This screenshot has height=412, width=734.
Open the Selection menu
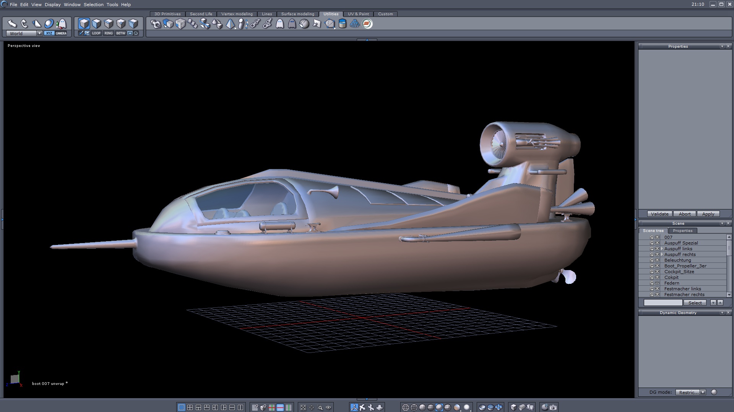(93, 5)
